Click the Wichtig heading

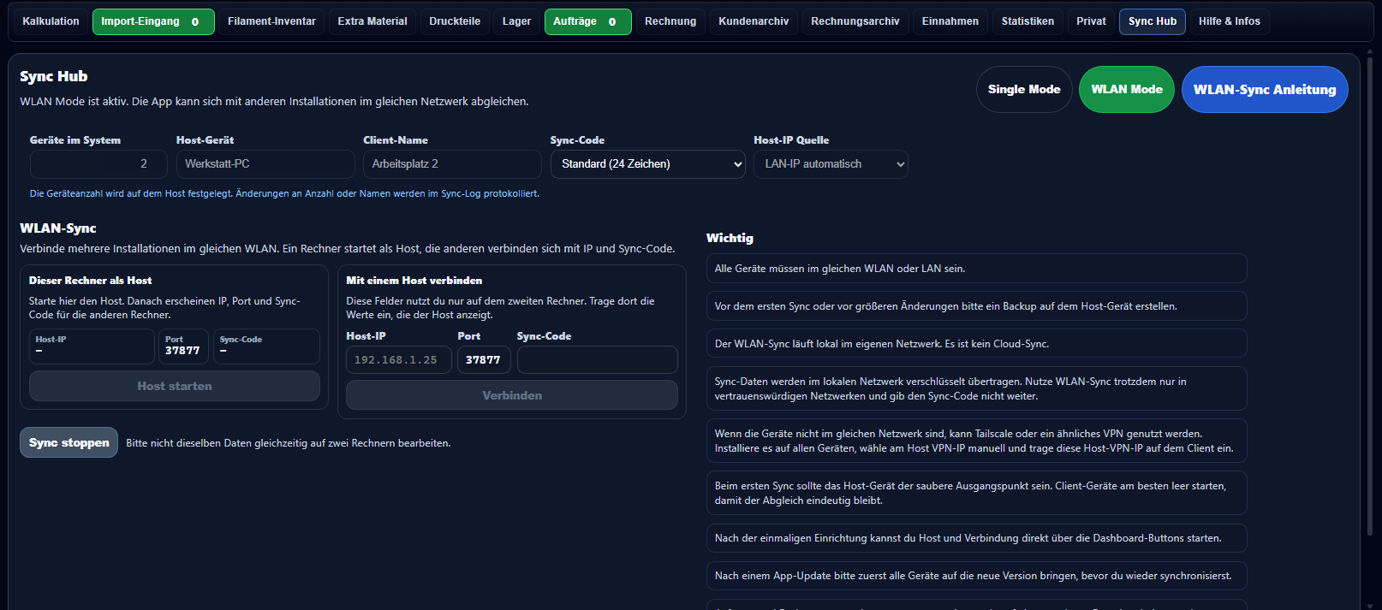[x=730, y=238]
